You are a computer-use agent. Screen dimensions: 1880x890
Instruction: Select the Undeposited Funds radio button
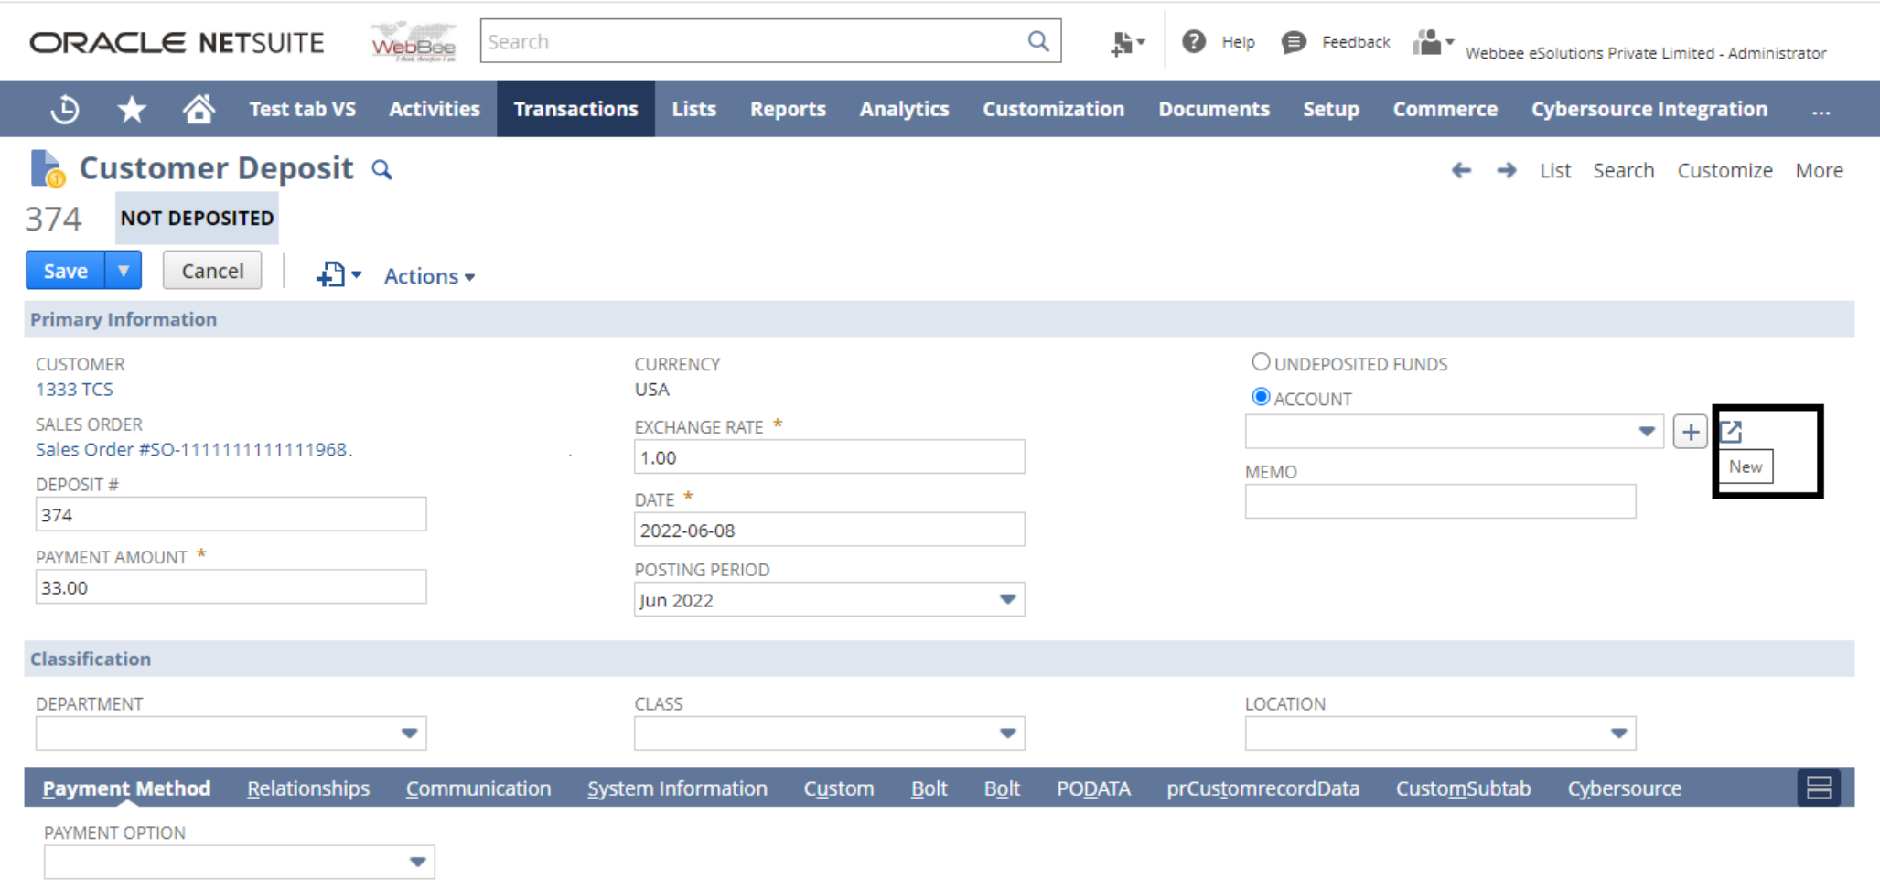1261,362
